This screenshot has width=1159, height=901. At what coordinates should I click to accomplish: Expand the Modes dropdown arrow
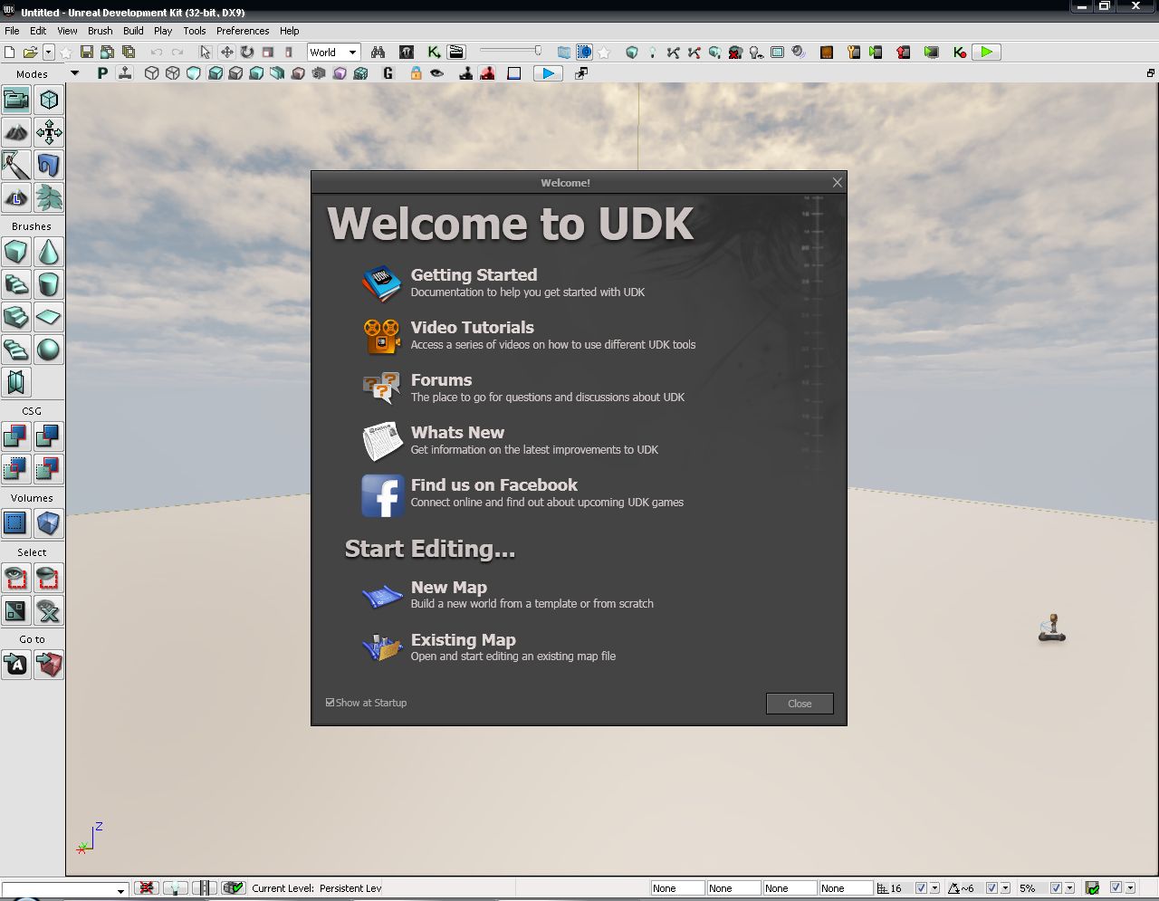pos(74,73)
